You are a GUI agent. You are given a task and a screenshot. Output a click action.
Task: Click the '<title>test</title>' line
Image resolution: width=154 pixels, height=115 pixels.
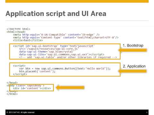tap(28, 40)
